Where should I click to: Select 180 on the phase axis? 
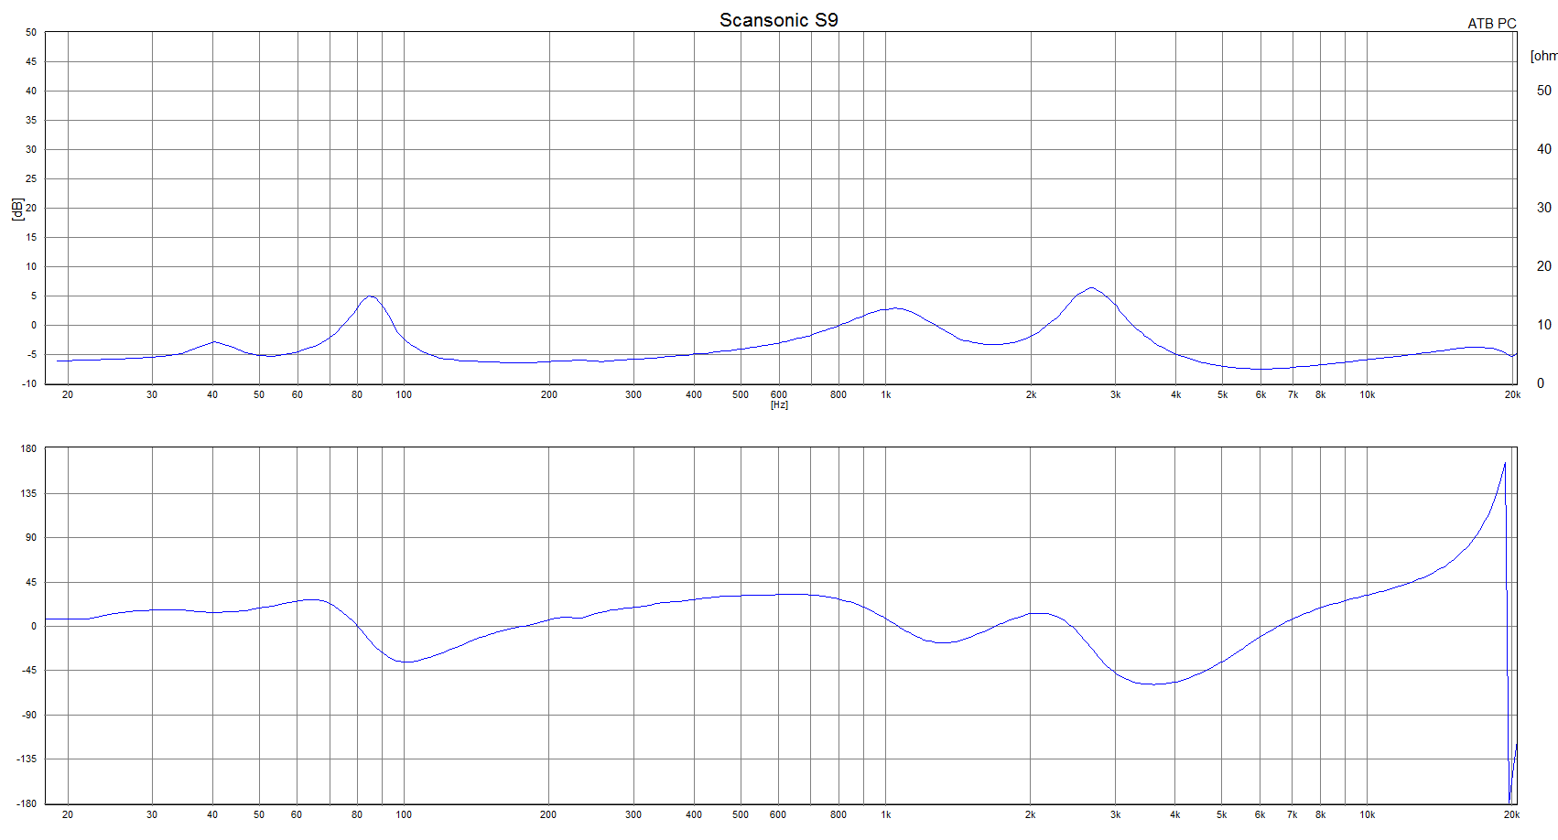pyautogui.click(x=28, y=449)
